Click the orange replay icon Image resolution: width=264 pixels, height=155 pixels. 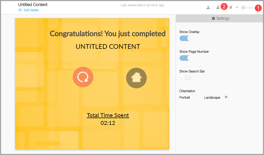coord(83,77)
